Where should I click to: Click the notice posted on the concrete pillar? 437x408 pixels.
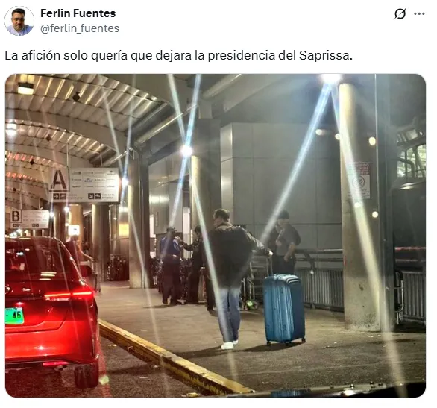click(359, 181)
